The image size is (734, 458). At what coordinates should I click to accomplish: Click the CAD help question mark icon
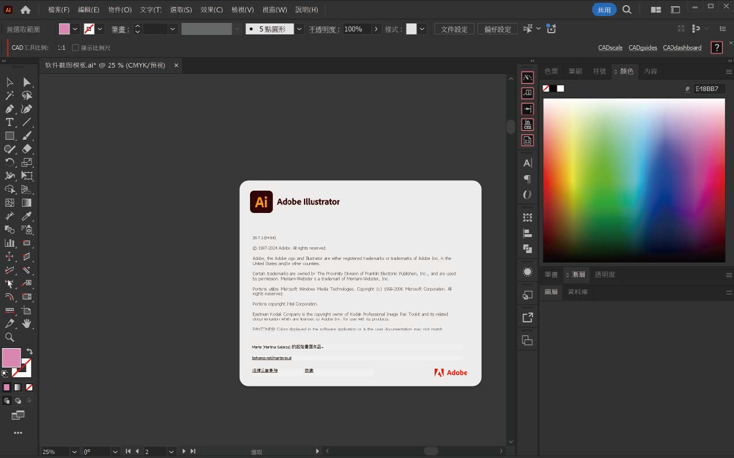point(716,48)
